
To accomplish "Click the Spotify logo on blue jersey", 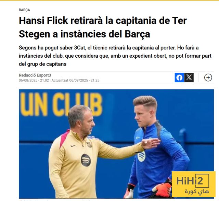I will [141, 156].
